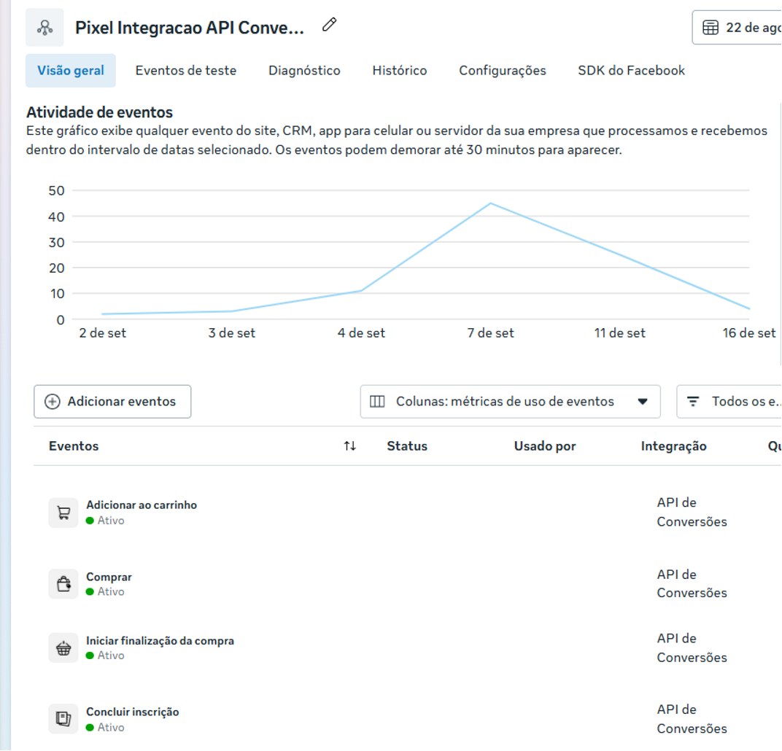Viewport: 782px width, 751px height.
Task: Sort events using the up-down arrows icon
Action: point(349,445)
